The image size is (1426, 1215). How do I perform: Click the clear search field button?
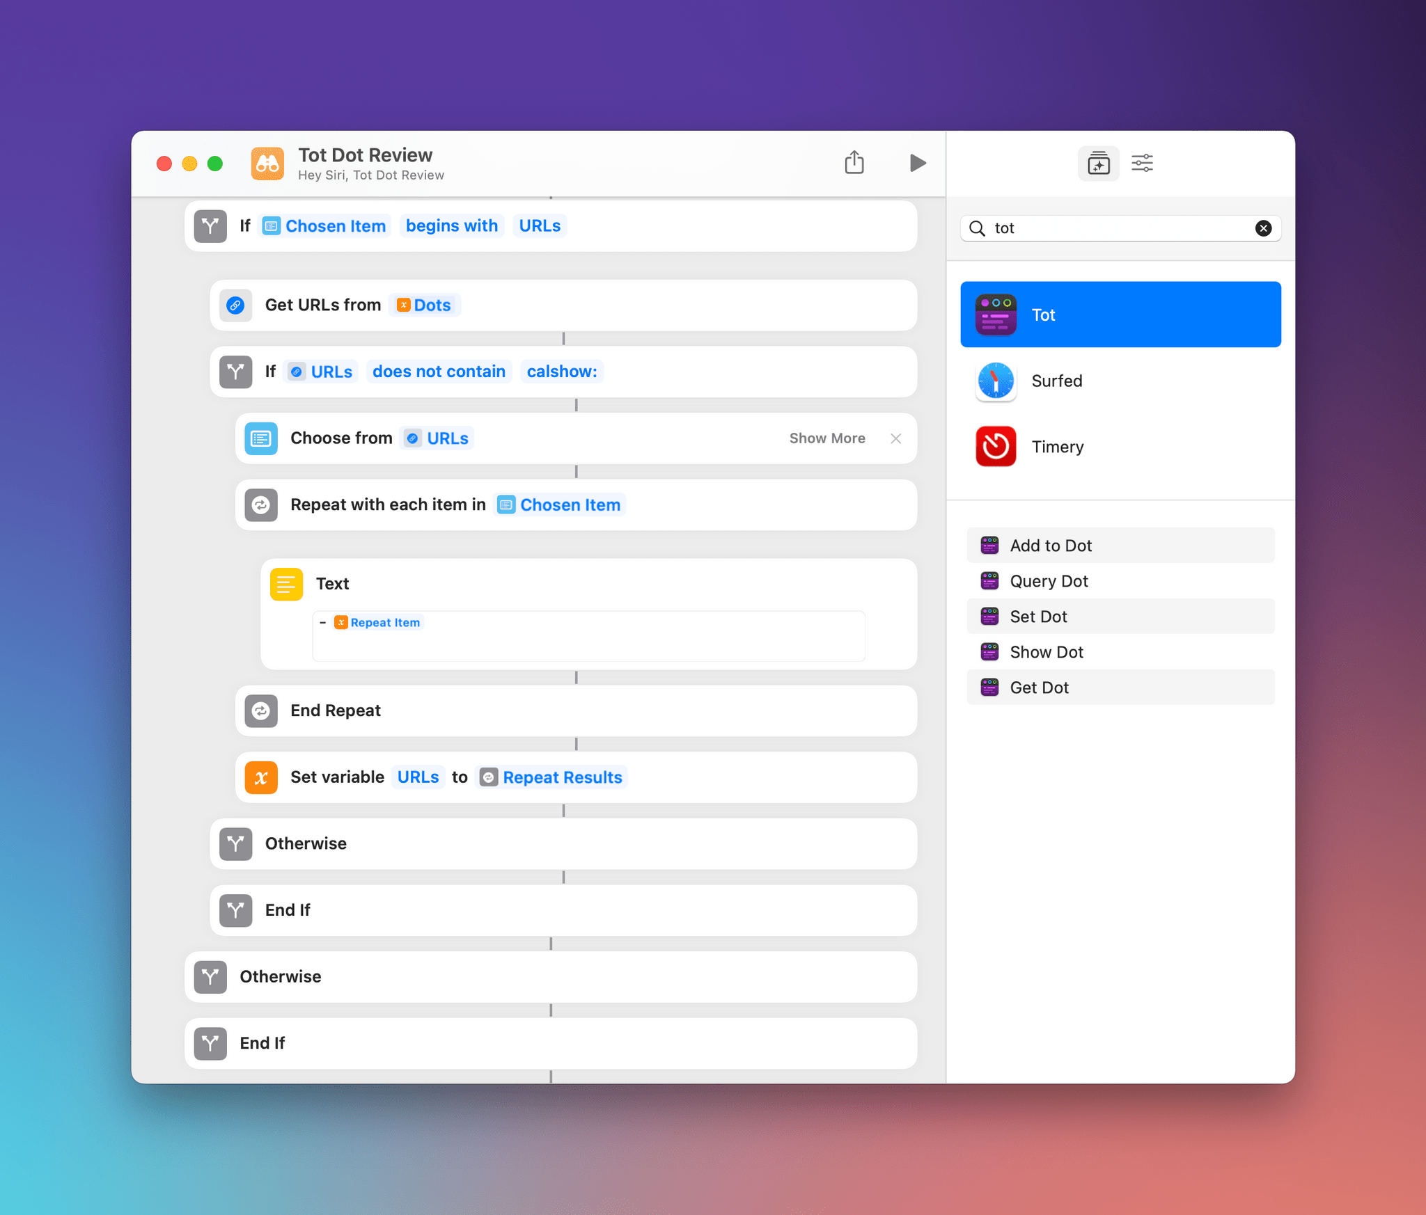[1263, 228]
